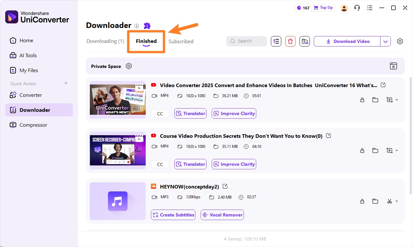Expand convert dropdown on Course Video Production row
This screenshot has height=247, width=413.
coord(397,151)
